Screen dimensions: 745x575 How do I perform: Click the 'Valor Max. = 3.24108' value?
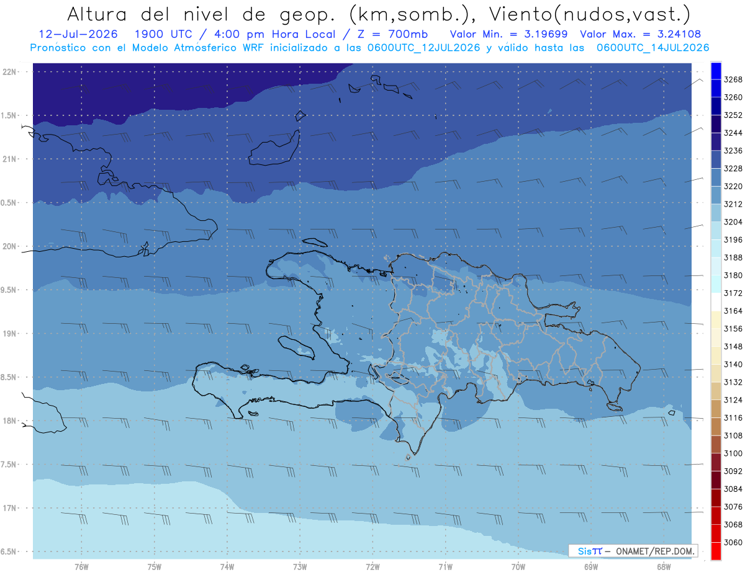(x=640, y=34)
